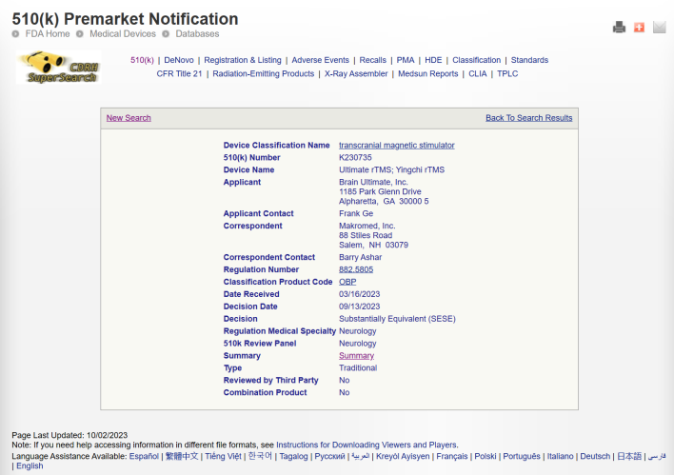Viewport: 674px width, 475px height.
Task: Start a New Search
Action: [x=129, y=118]
